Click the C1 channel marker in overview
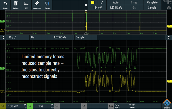This screenshot has height=109, width=172. [2, 30]
